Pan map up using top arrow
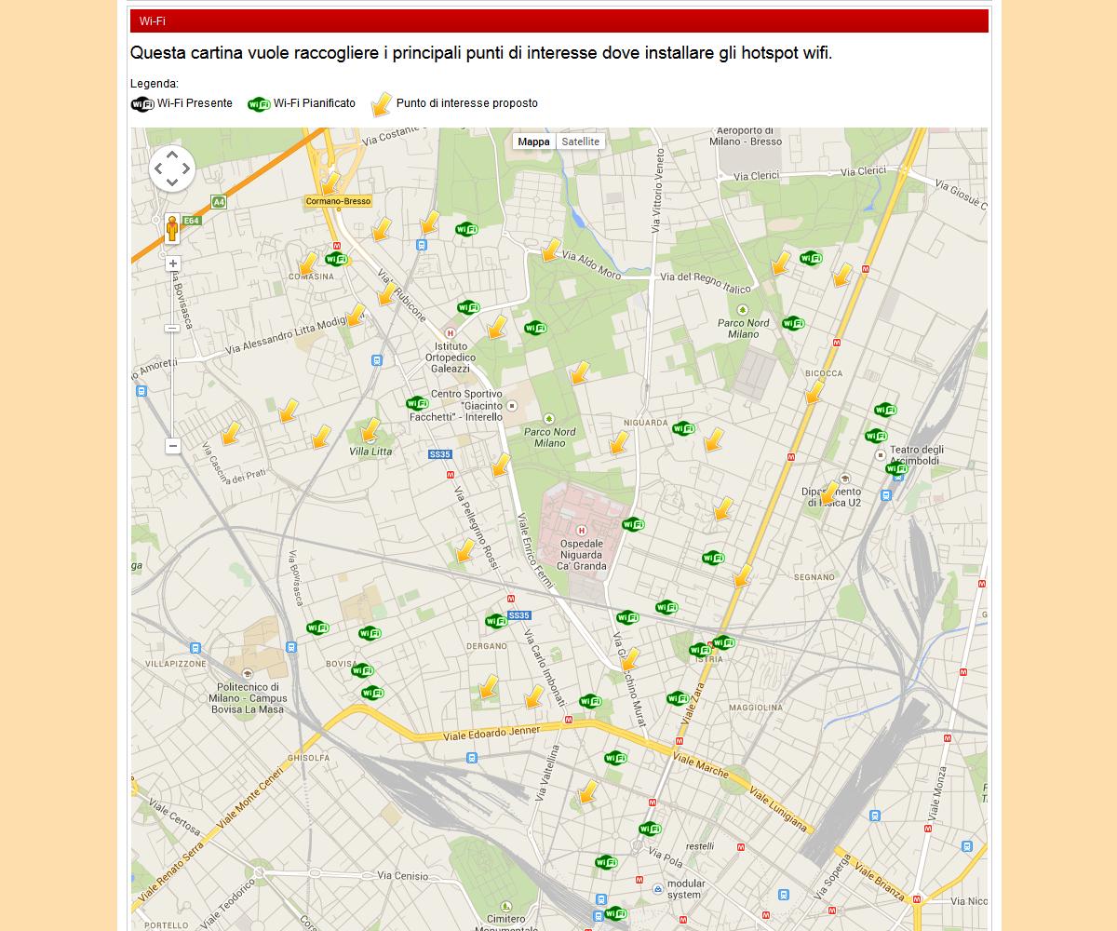This screenshot has height=931, width=1117. (172, 155)
